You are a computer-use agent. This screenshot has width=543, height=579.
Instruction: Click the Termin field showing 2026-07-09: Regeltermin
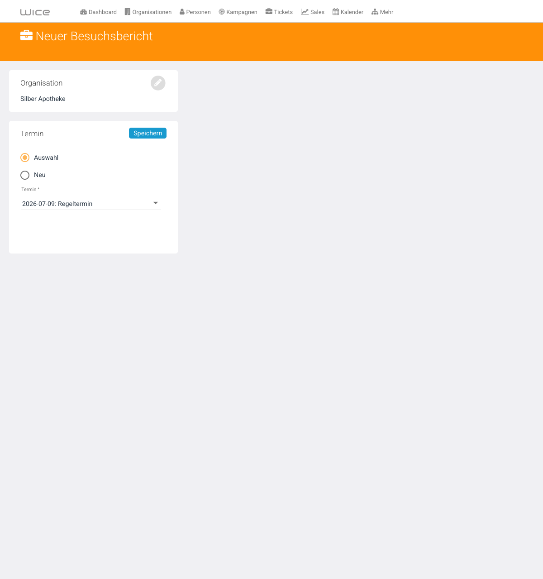[91, 204]
